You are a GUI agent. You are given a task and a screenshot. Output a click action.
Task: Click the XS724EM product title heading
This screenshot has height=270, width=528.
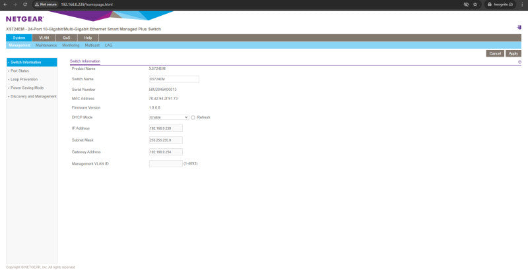(x=84, y=29)
